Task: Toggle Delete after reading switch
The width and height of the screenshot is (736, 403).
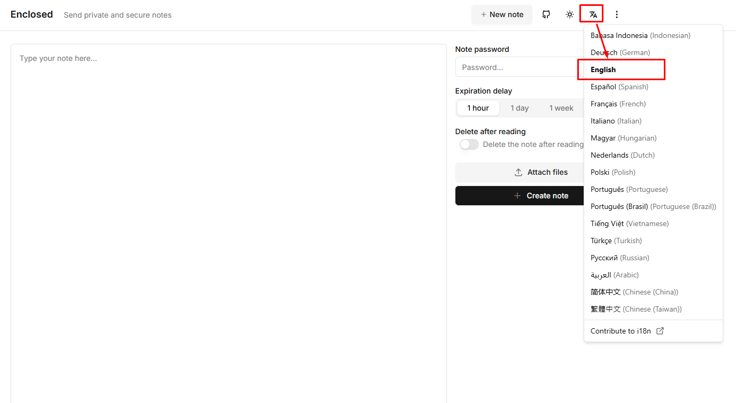Action: (x=469, y=144)
